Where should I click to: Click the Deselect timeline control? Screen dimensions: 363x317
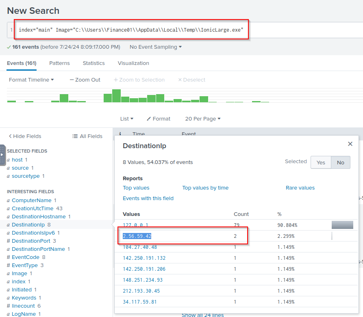pyautogui.click(x=191, y=80)
